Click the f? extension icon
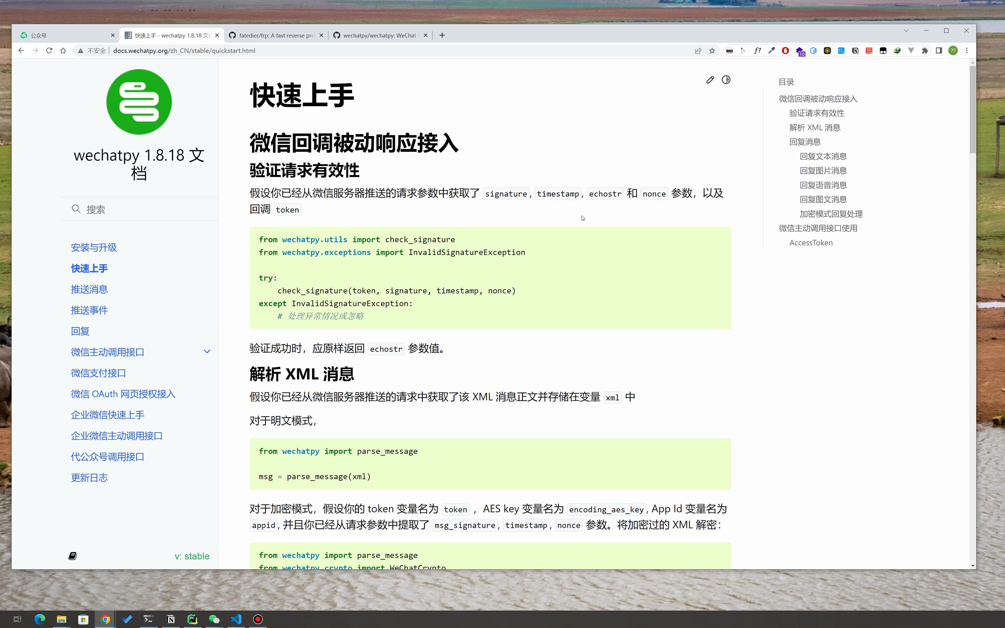This screenshot has height=628, width=1005. point(758,51)
